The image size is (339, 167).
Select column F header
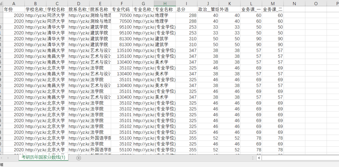(122, 3)
